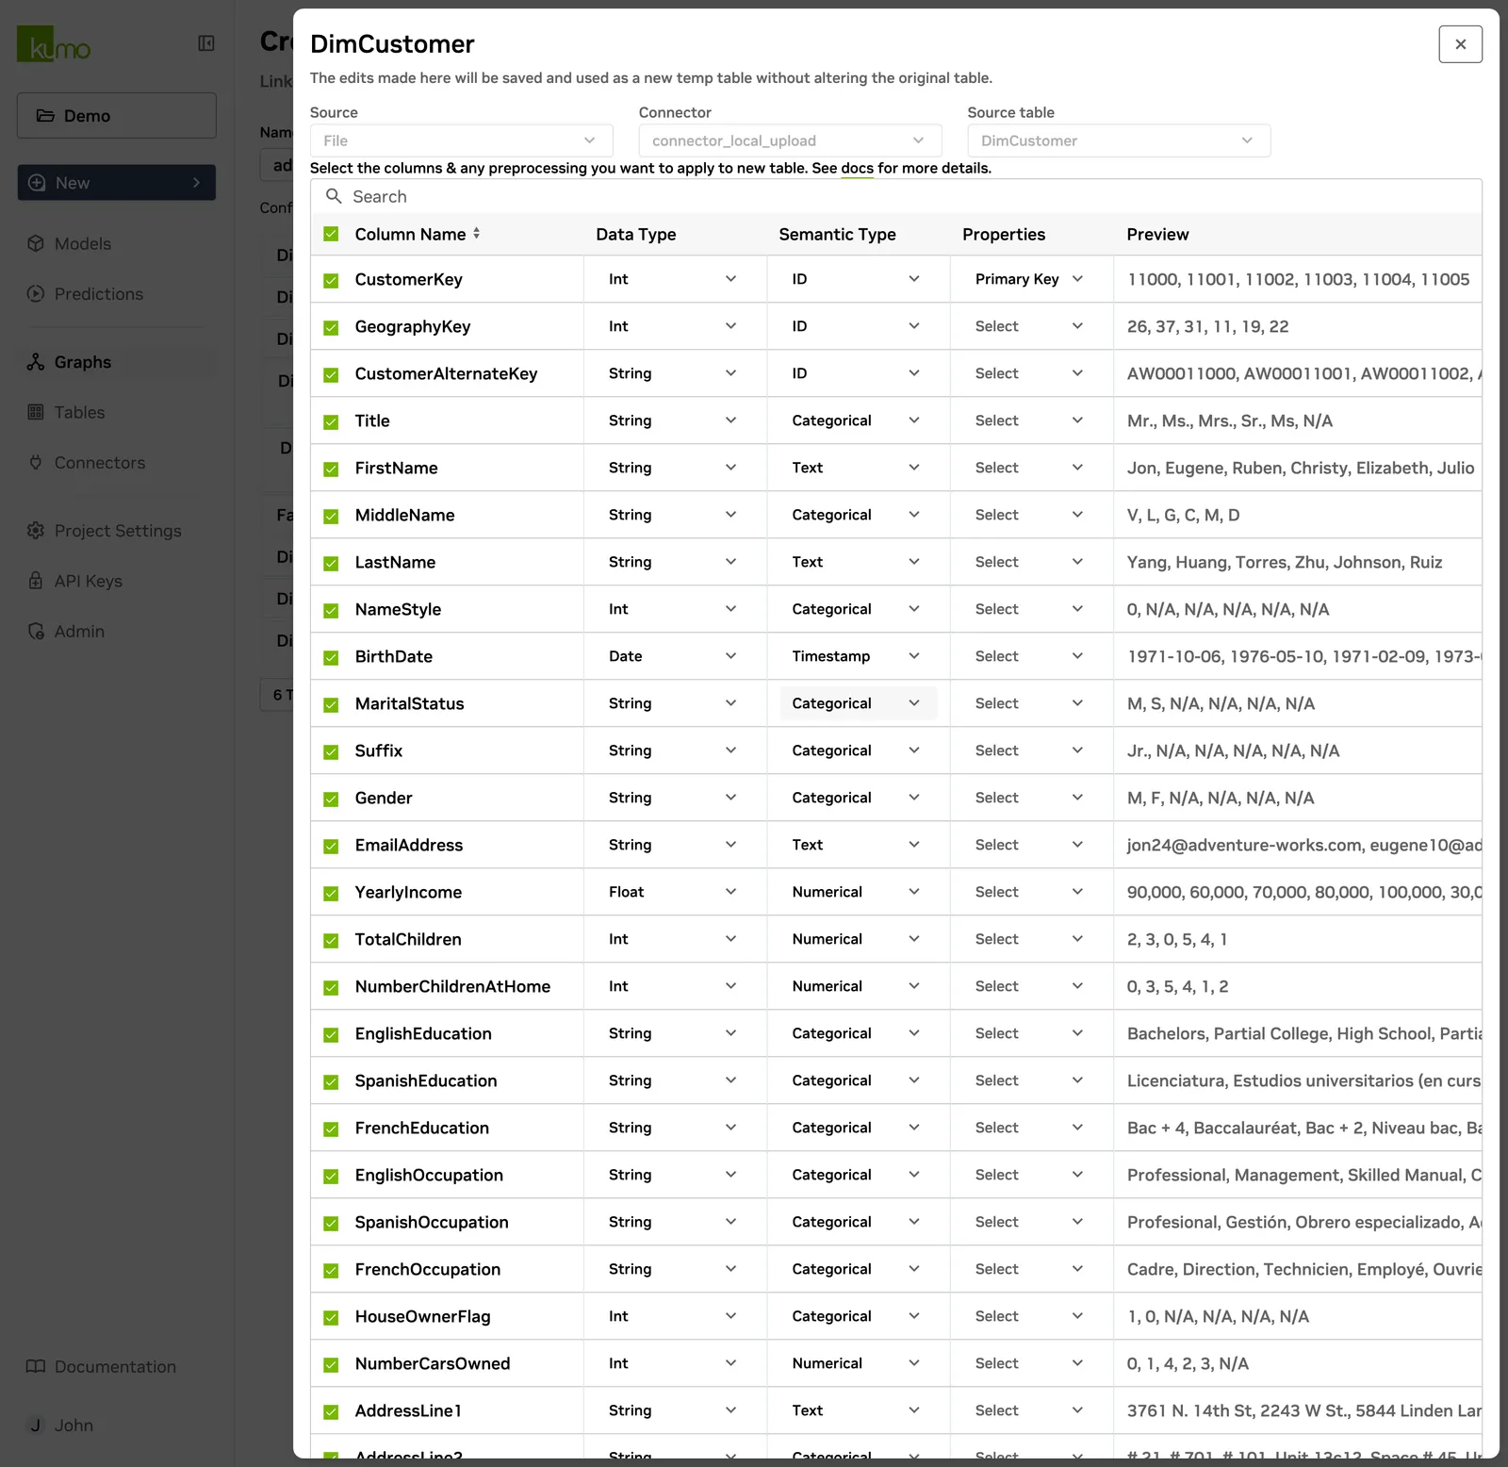Open the Models icon in sidebar

[x=36, y=243]
